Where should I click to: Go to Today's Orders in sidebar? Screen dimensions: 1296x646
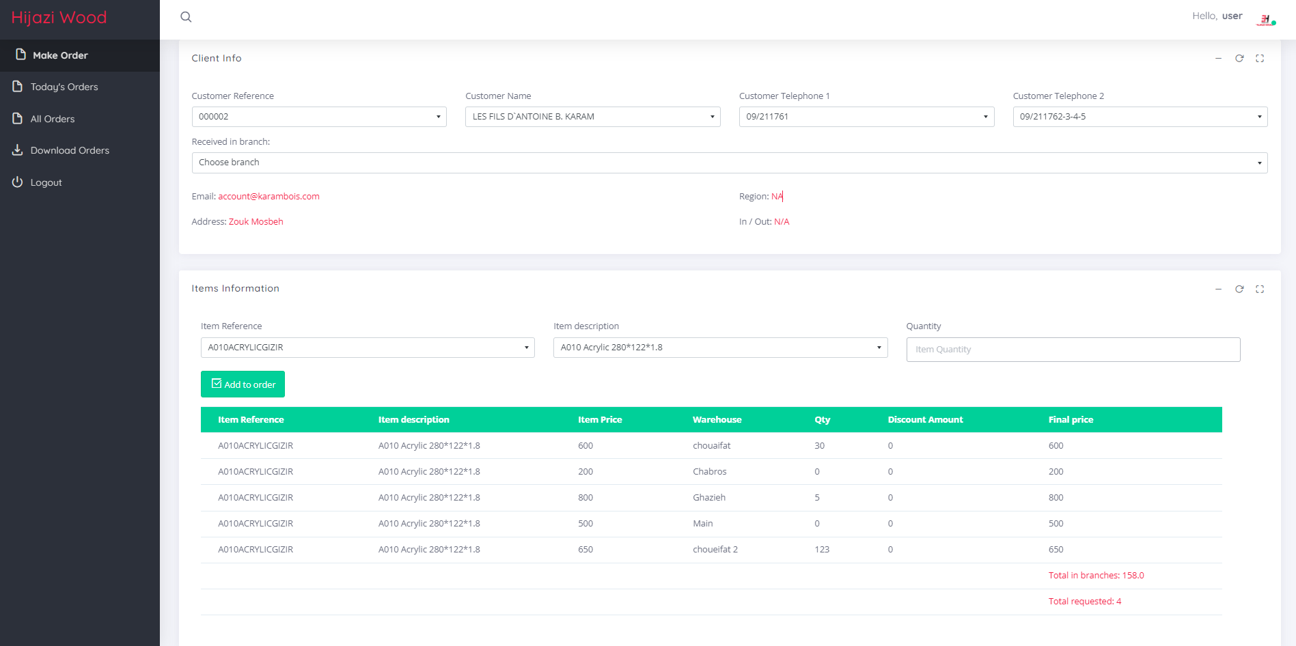64,87
